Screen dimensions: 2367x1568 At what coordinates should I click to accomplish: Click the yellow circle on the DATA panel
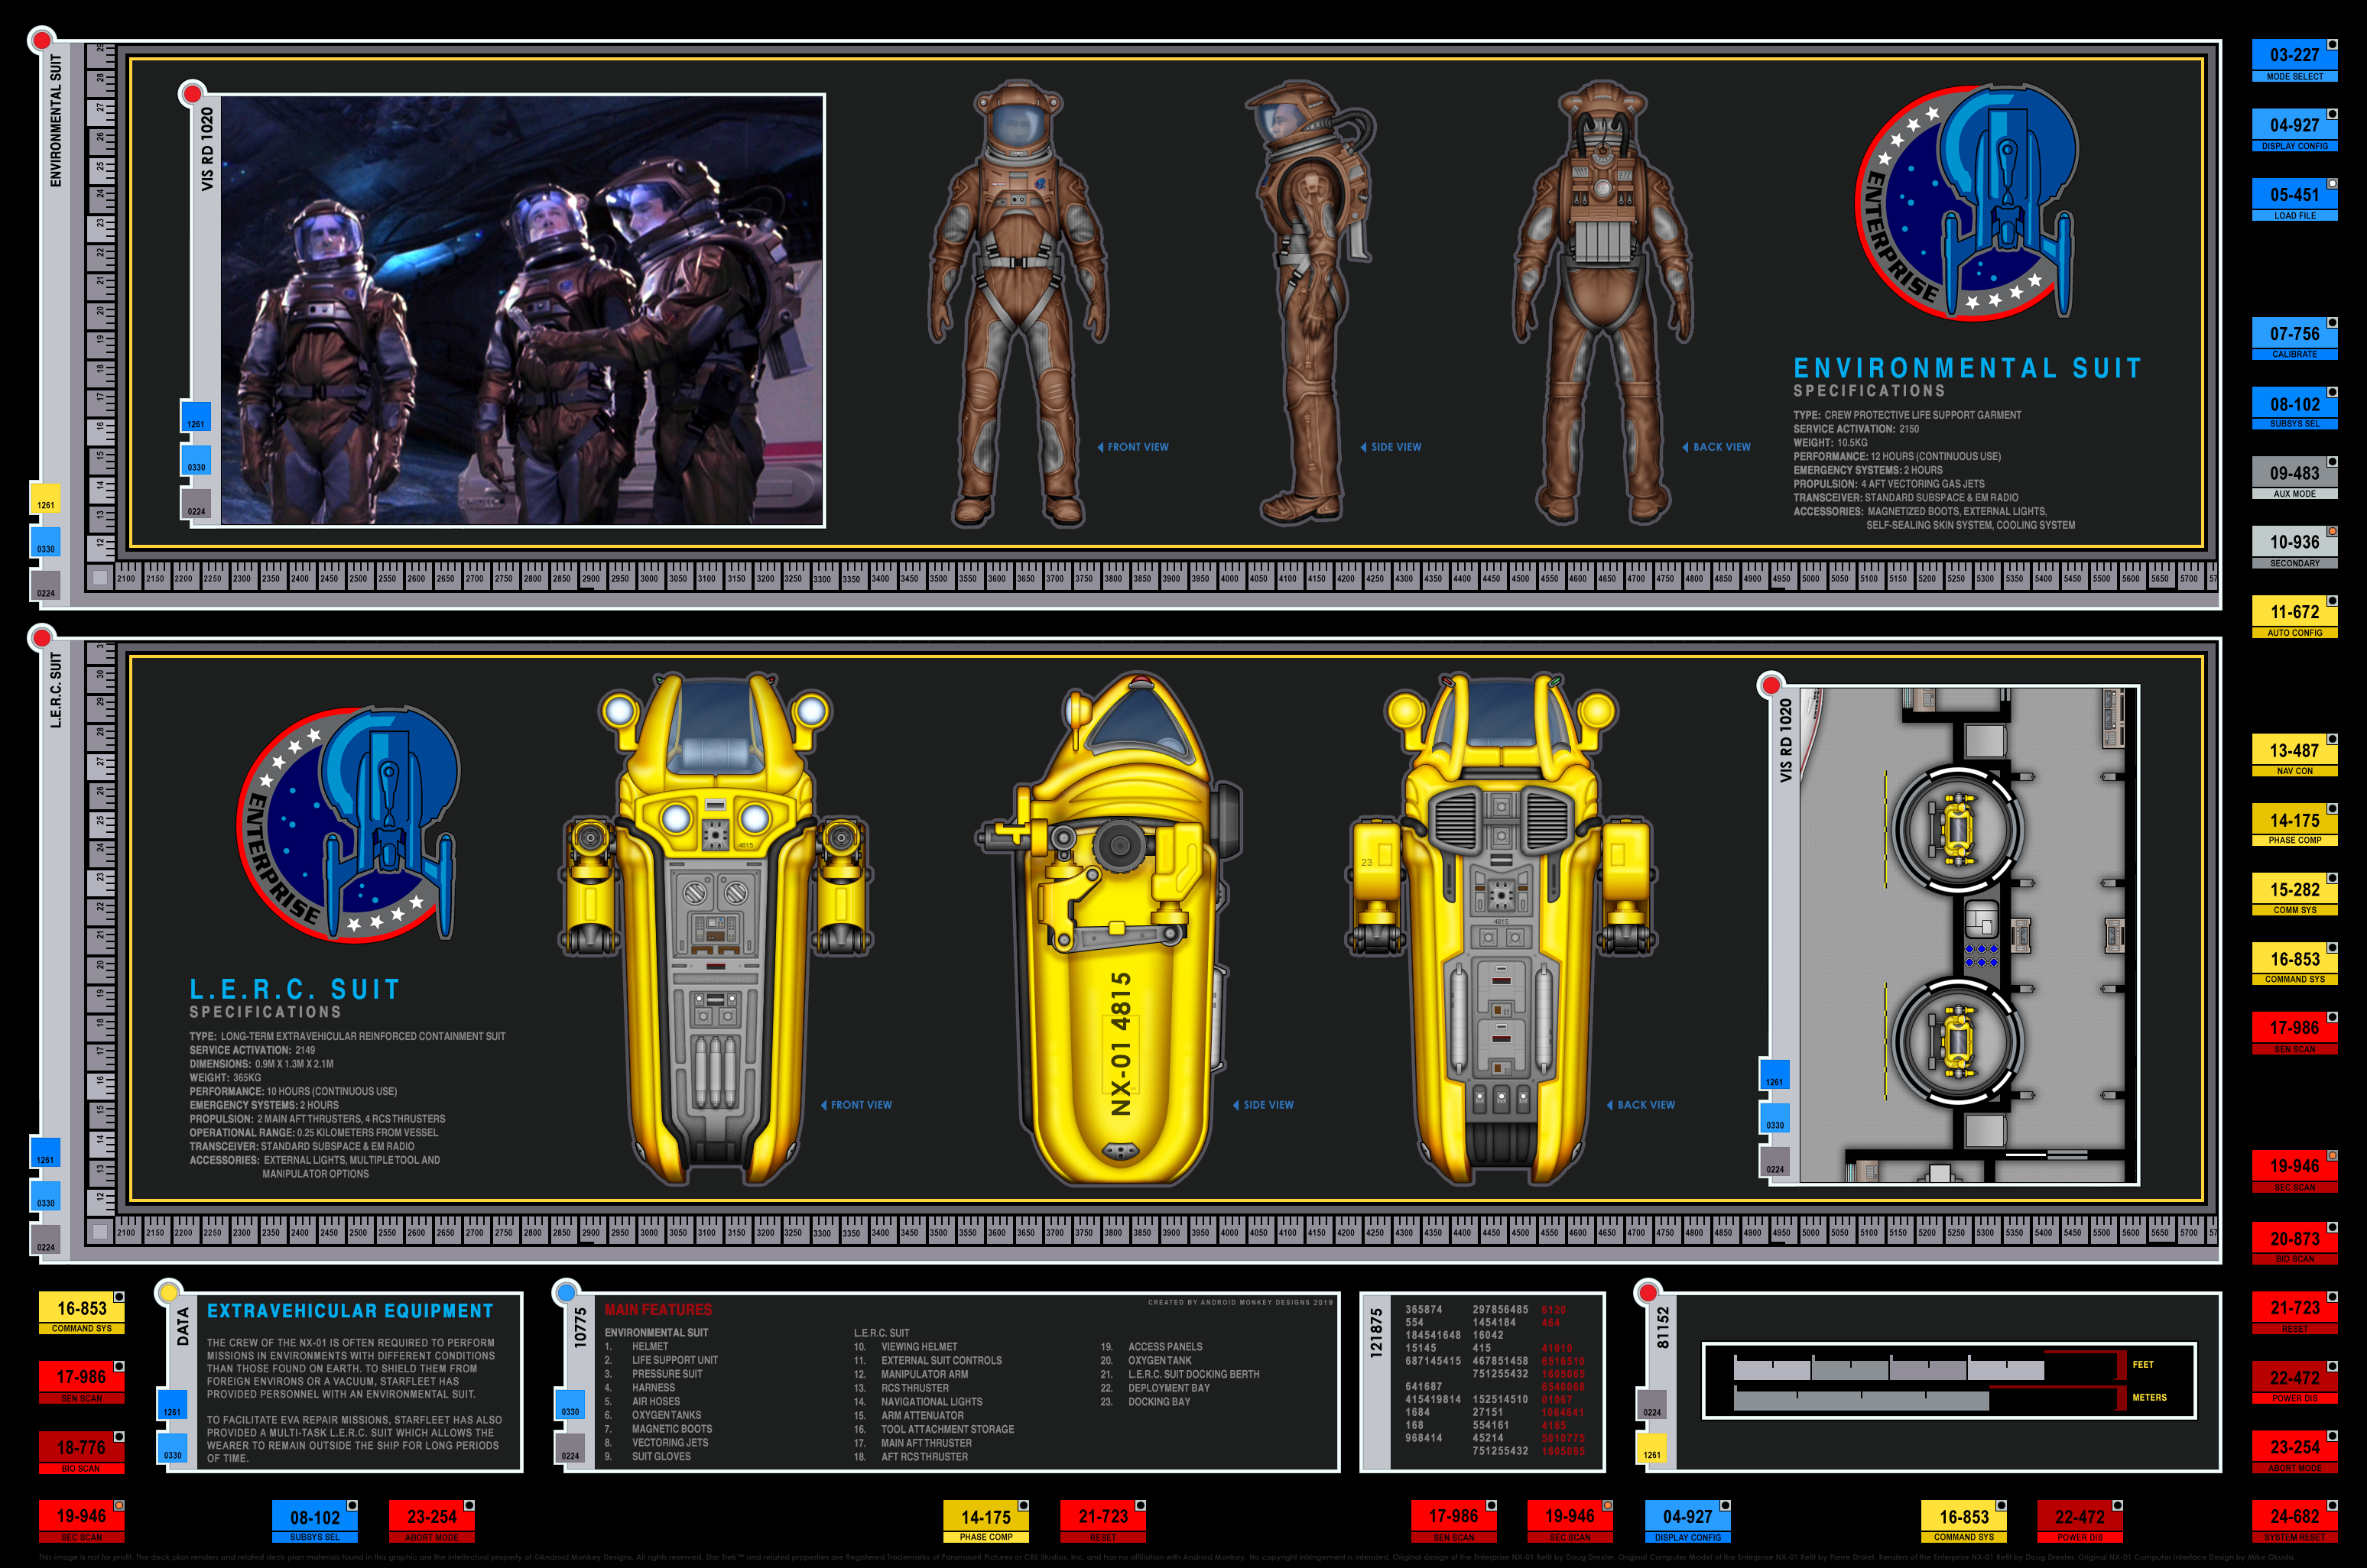[169, 1292]
